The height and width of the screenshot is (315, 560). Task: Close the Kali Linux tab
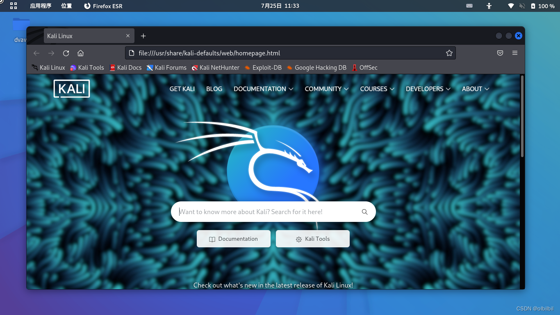128,36
